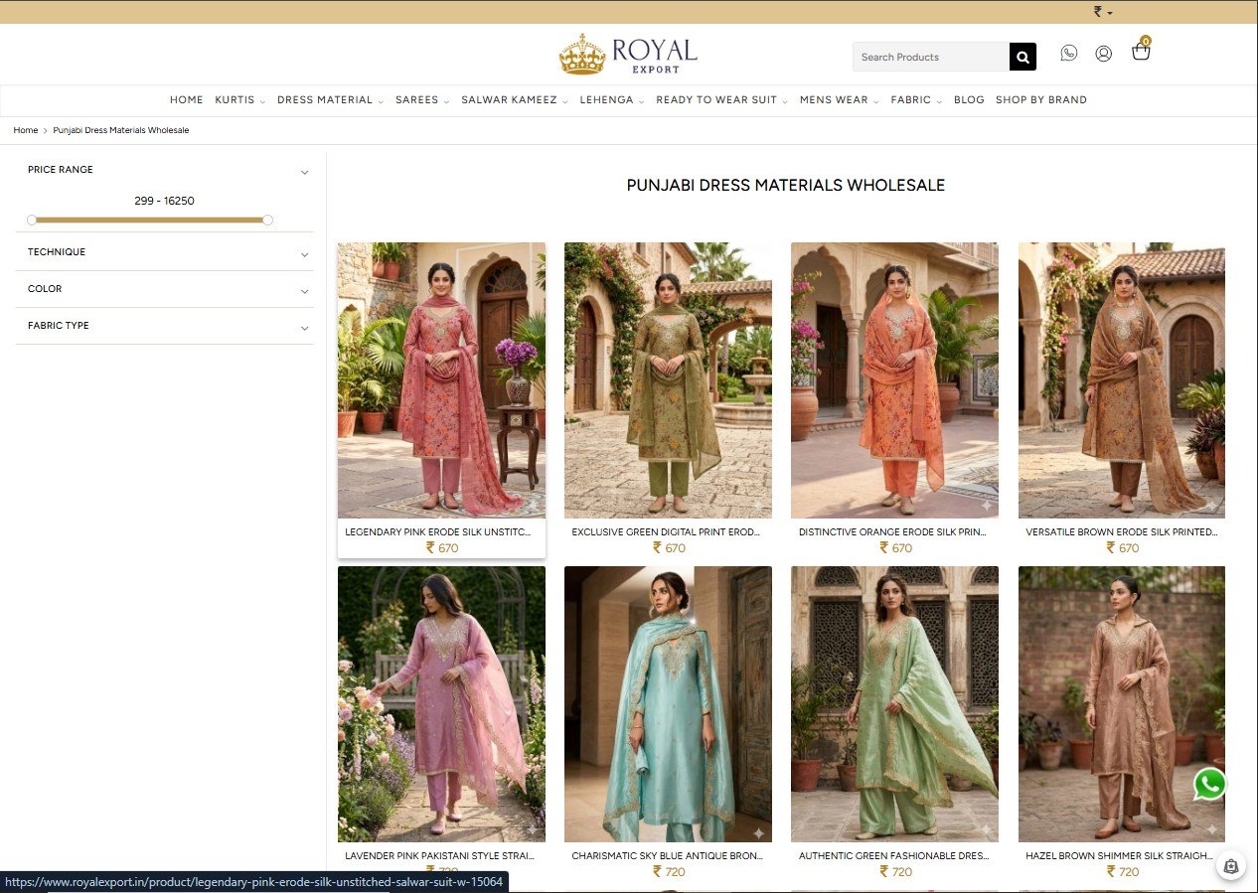Open the Sarees menu dropdown
Image resolution: width=1258 pixels, height=893 pixels.
click(x=422, y=100)
